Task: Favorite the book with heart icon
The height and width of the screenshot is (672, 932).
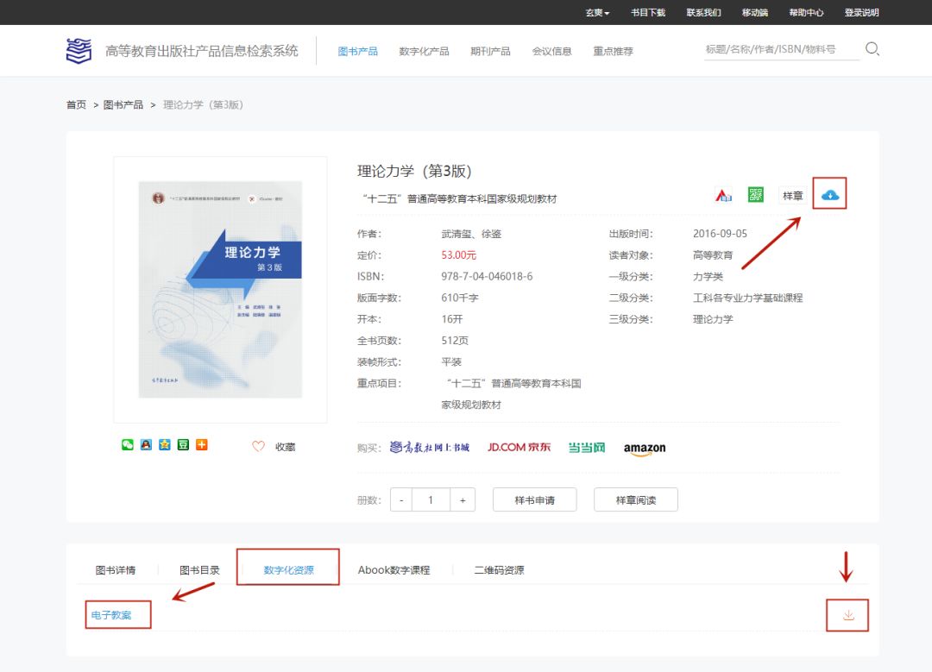Action: pos(258,447)
